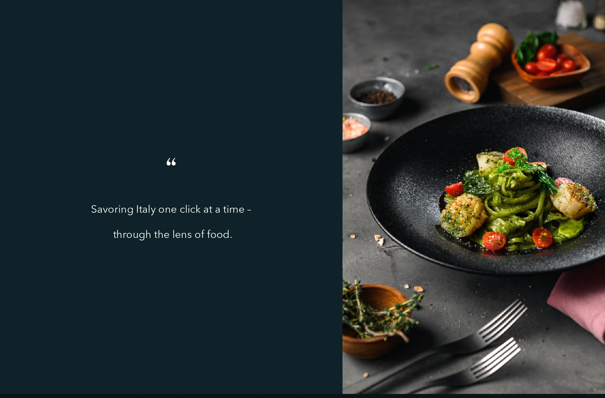Viewport: 605px width, 398px height.
Task: Click the seared scallop on the left of the pasta
Action: 463,216
